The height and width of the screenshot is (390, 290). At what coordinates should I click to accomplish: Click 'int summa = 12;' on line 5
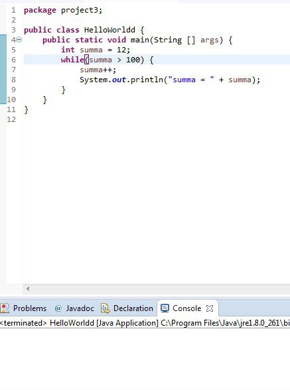tap(96, 50)
